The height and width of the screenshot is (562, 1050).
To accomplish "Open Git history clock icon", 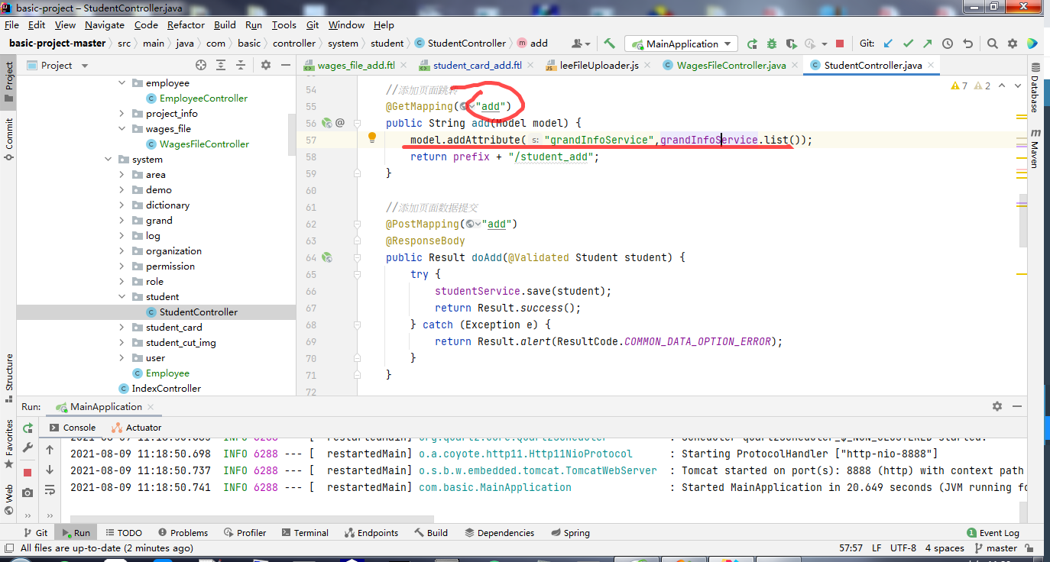I will pos(948,44).
